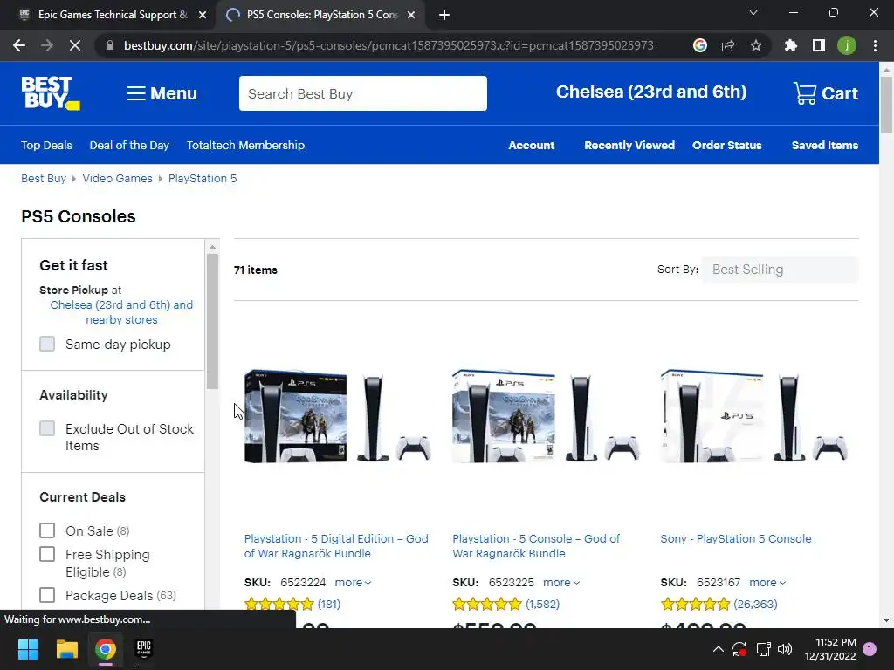Open the Account menu
This screenshot has height=670, width=894.
tap(532, 146)
